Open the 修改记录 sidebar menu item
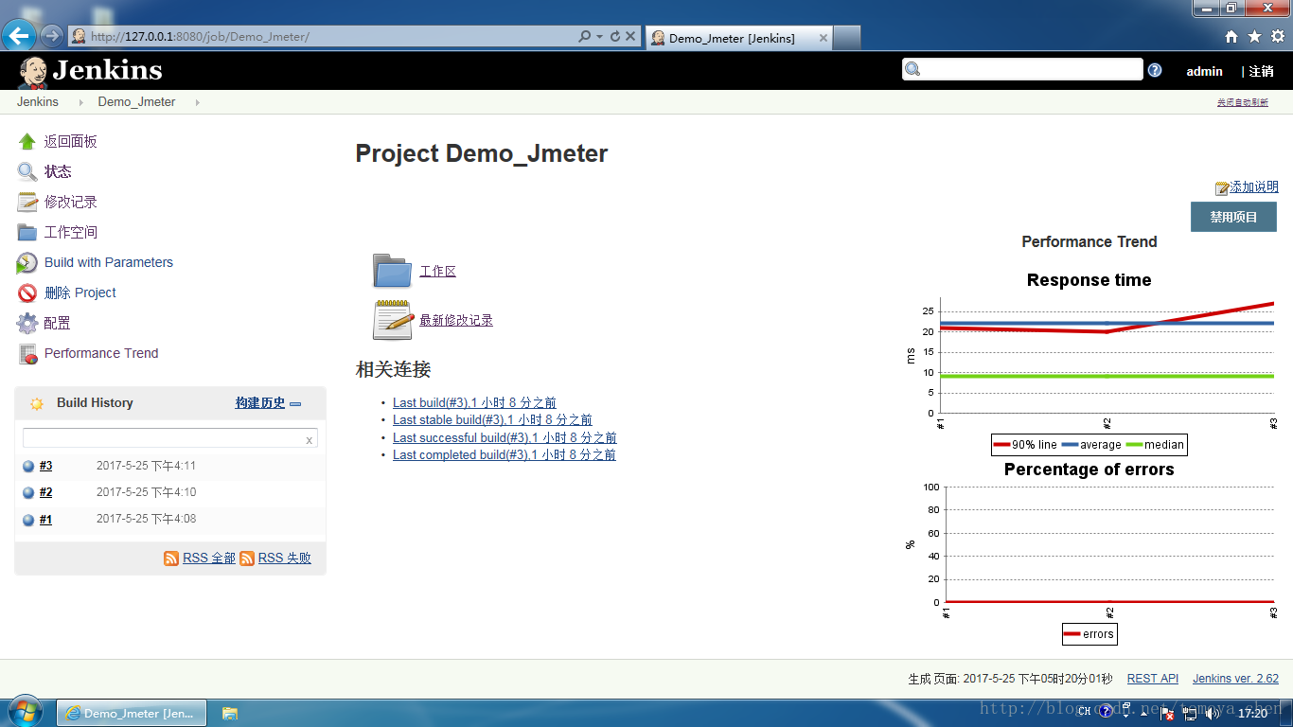The height and width of the screenshot is (727, 1293). coord(71,203)
